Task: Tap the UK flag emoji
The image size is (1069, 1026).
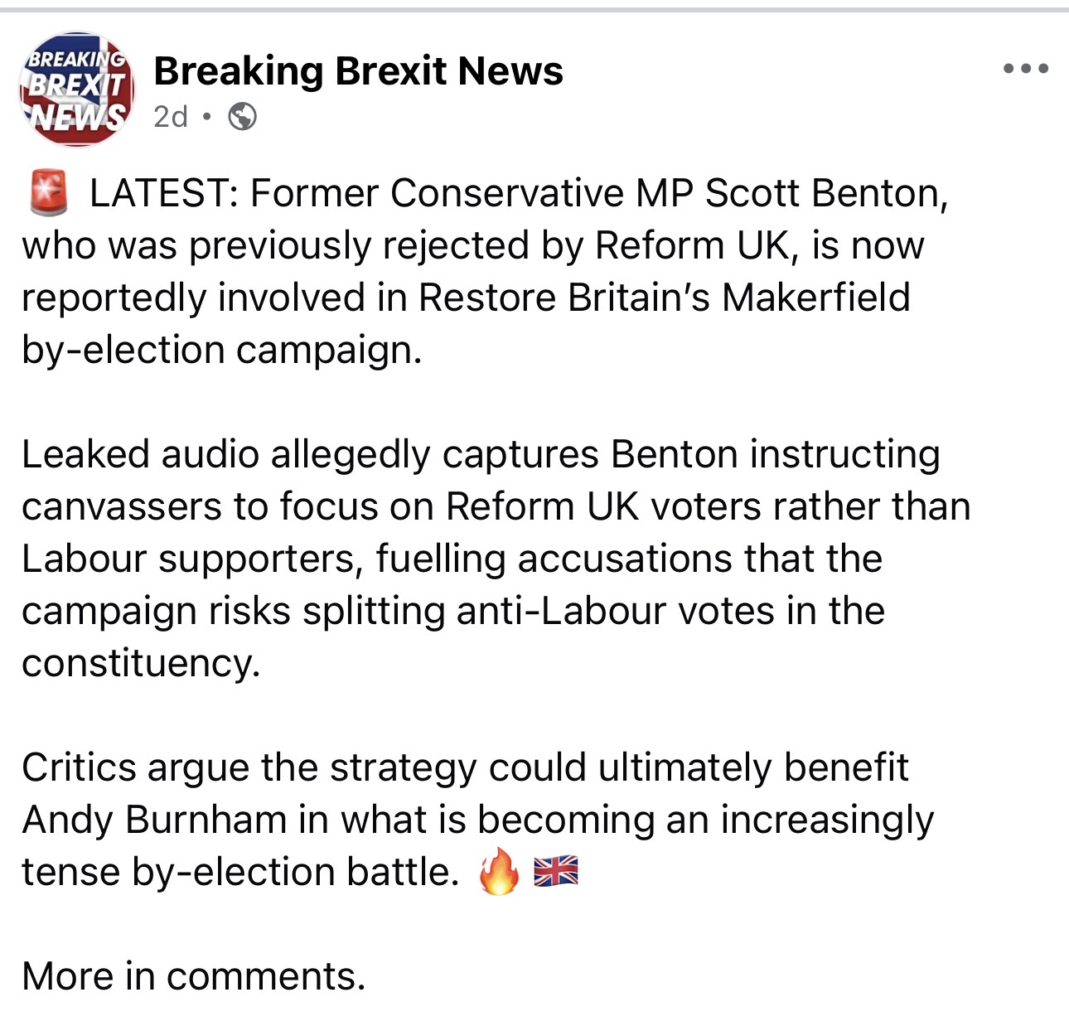Action: pos(556,872)
